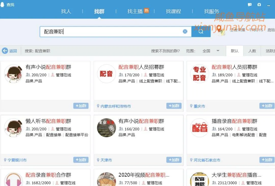
Task: Switch sorting to the 活跃 tab
Action: coord(270,51)
